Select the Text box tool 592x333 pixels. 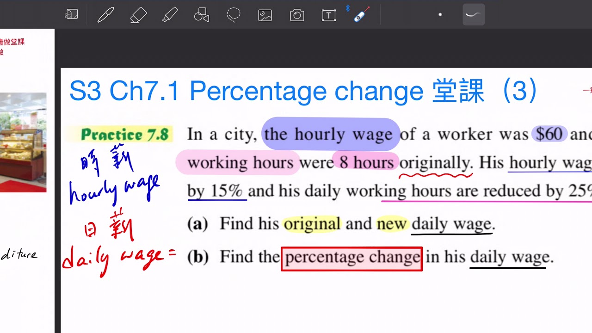coord(328,15)
